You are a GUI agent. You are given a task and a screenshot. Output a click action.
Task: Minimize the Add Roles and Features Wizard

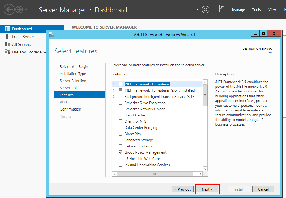click(255, 34)
